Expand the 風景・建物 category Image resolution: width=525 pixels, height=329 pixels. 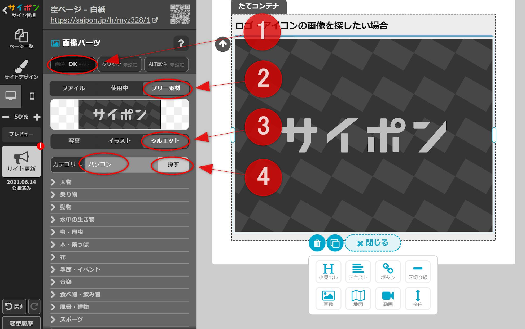point(120,307)
